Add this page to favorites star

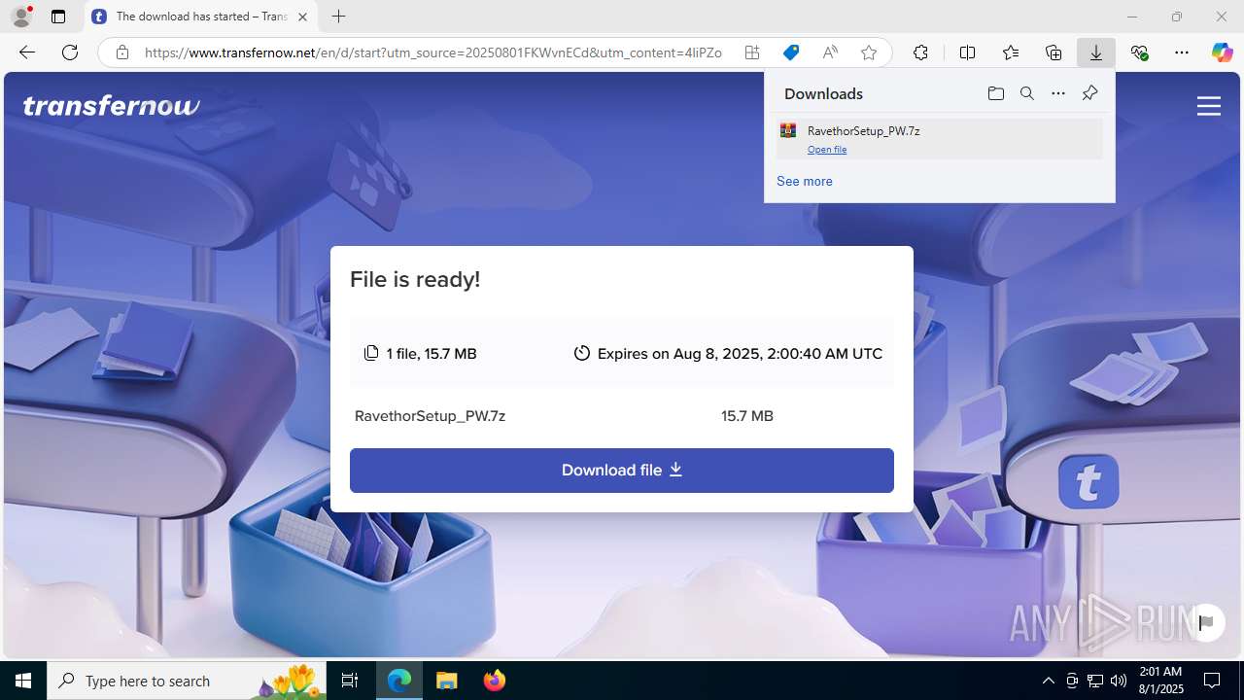click(869, 52)
